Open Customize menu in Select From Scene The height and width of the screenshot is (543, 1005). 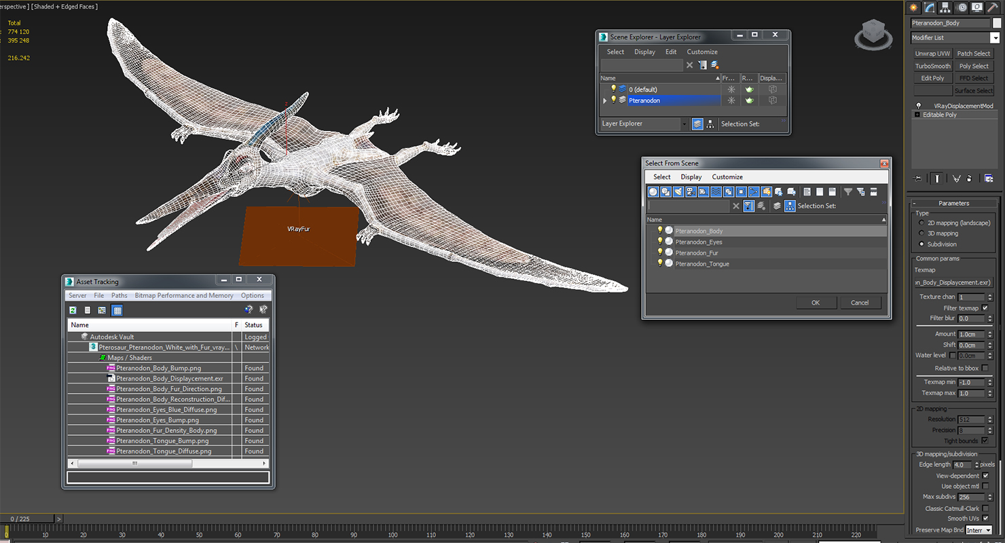tap(727, 176)
